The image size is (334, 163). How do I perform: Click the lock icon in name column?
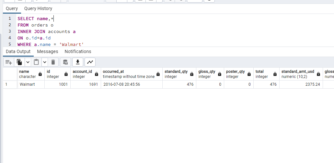tap(40, 74)
